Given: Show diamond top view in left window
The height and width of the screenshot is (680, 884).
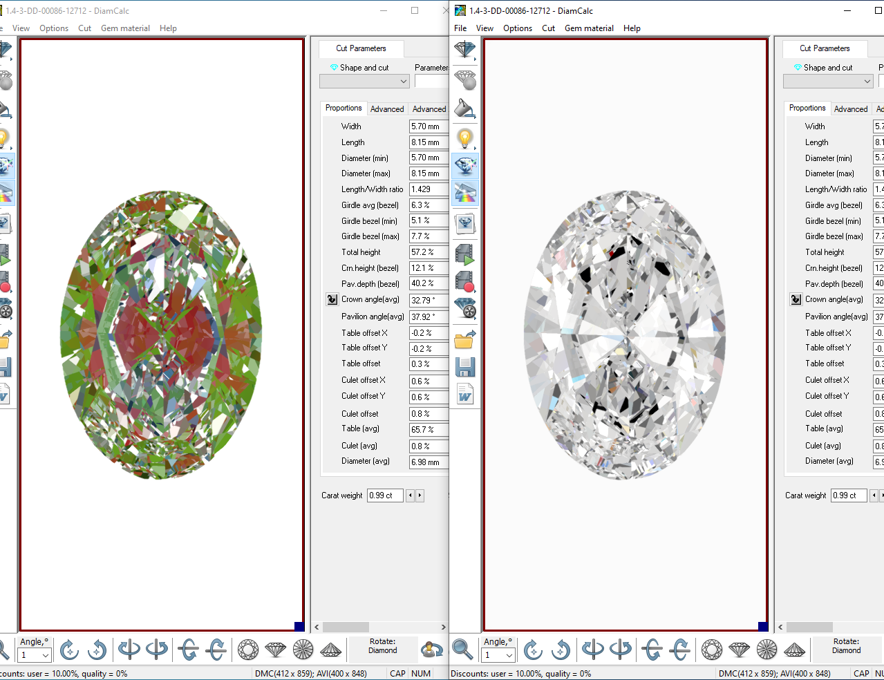Looking at the screenshot, I should click(x=248, y=650).
